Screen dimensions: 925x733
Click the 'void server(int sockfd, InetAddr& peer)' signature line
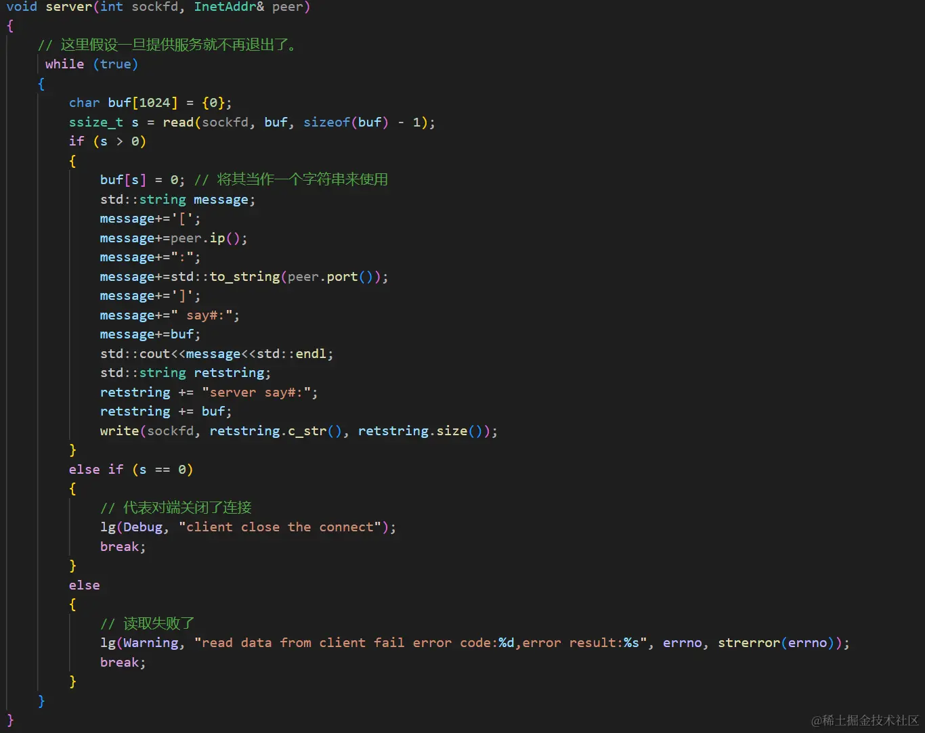point(158,7)
